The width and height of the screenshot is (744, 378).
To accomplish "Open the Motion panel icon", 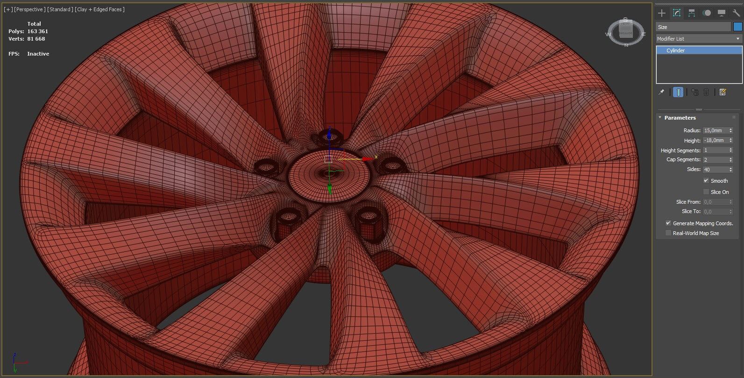I will click(707, 13).
